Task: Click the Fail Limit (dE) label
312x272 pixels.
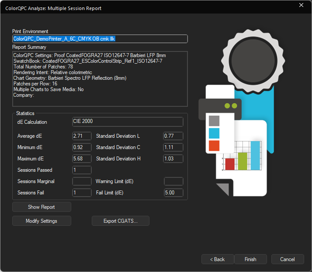Action: [x=110, y=193]
